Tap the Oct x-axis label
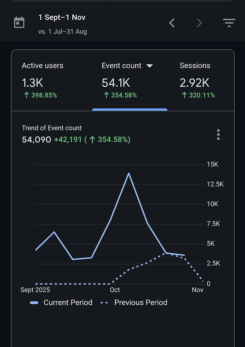Image resolution: width=245 pixels, height=347 pixels. click(x=115, y=290)
